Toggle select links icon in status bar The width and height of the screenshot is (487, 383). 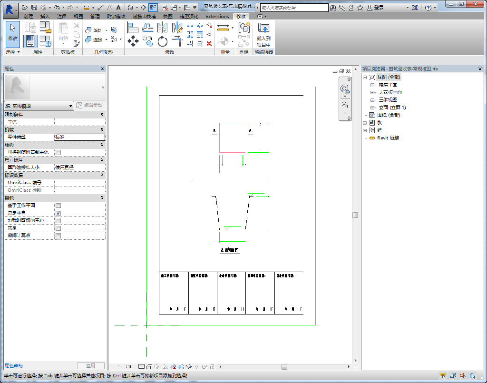point(443,376)
